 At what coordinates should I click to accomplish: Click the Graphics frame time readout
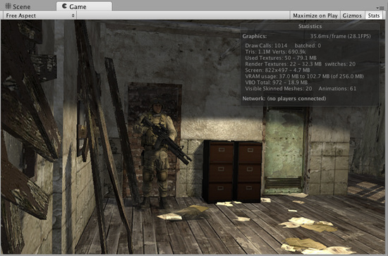pyautogui.click(x=340, y=36)
